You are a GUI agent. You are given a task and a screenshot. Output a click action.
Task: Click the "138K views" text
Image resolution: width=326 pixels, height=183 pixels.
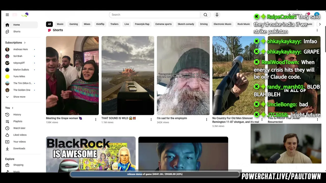pos(52,123)
